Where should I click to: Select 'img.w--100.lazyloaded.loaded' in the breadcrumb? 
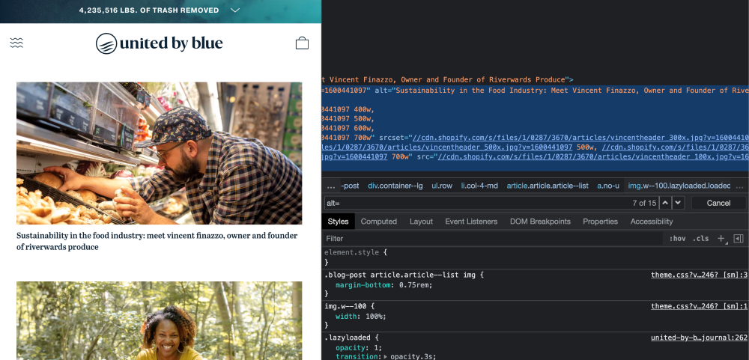point(679,186)
